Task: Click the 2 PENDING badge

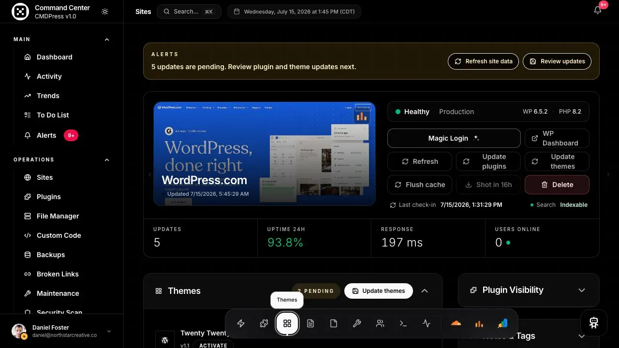Action: 316,291
